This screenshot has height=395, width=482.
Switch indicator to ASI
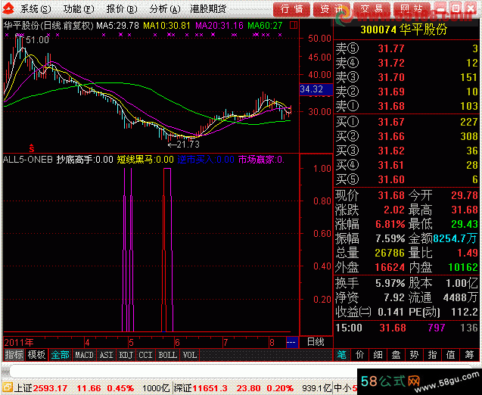(x=107, y=355)
